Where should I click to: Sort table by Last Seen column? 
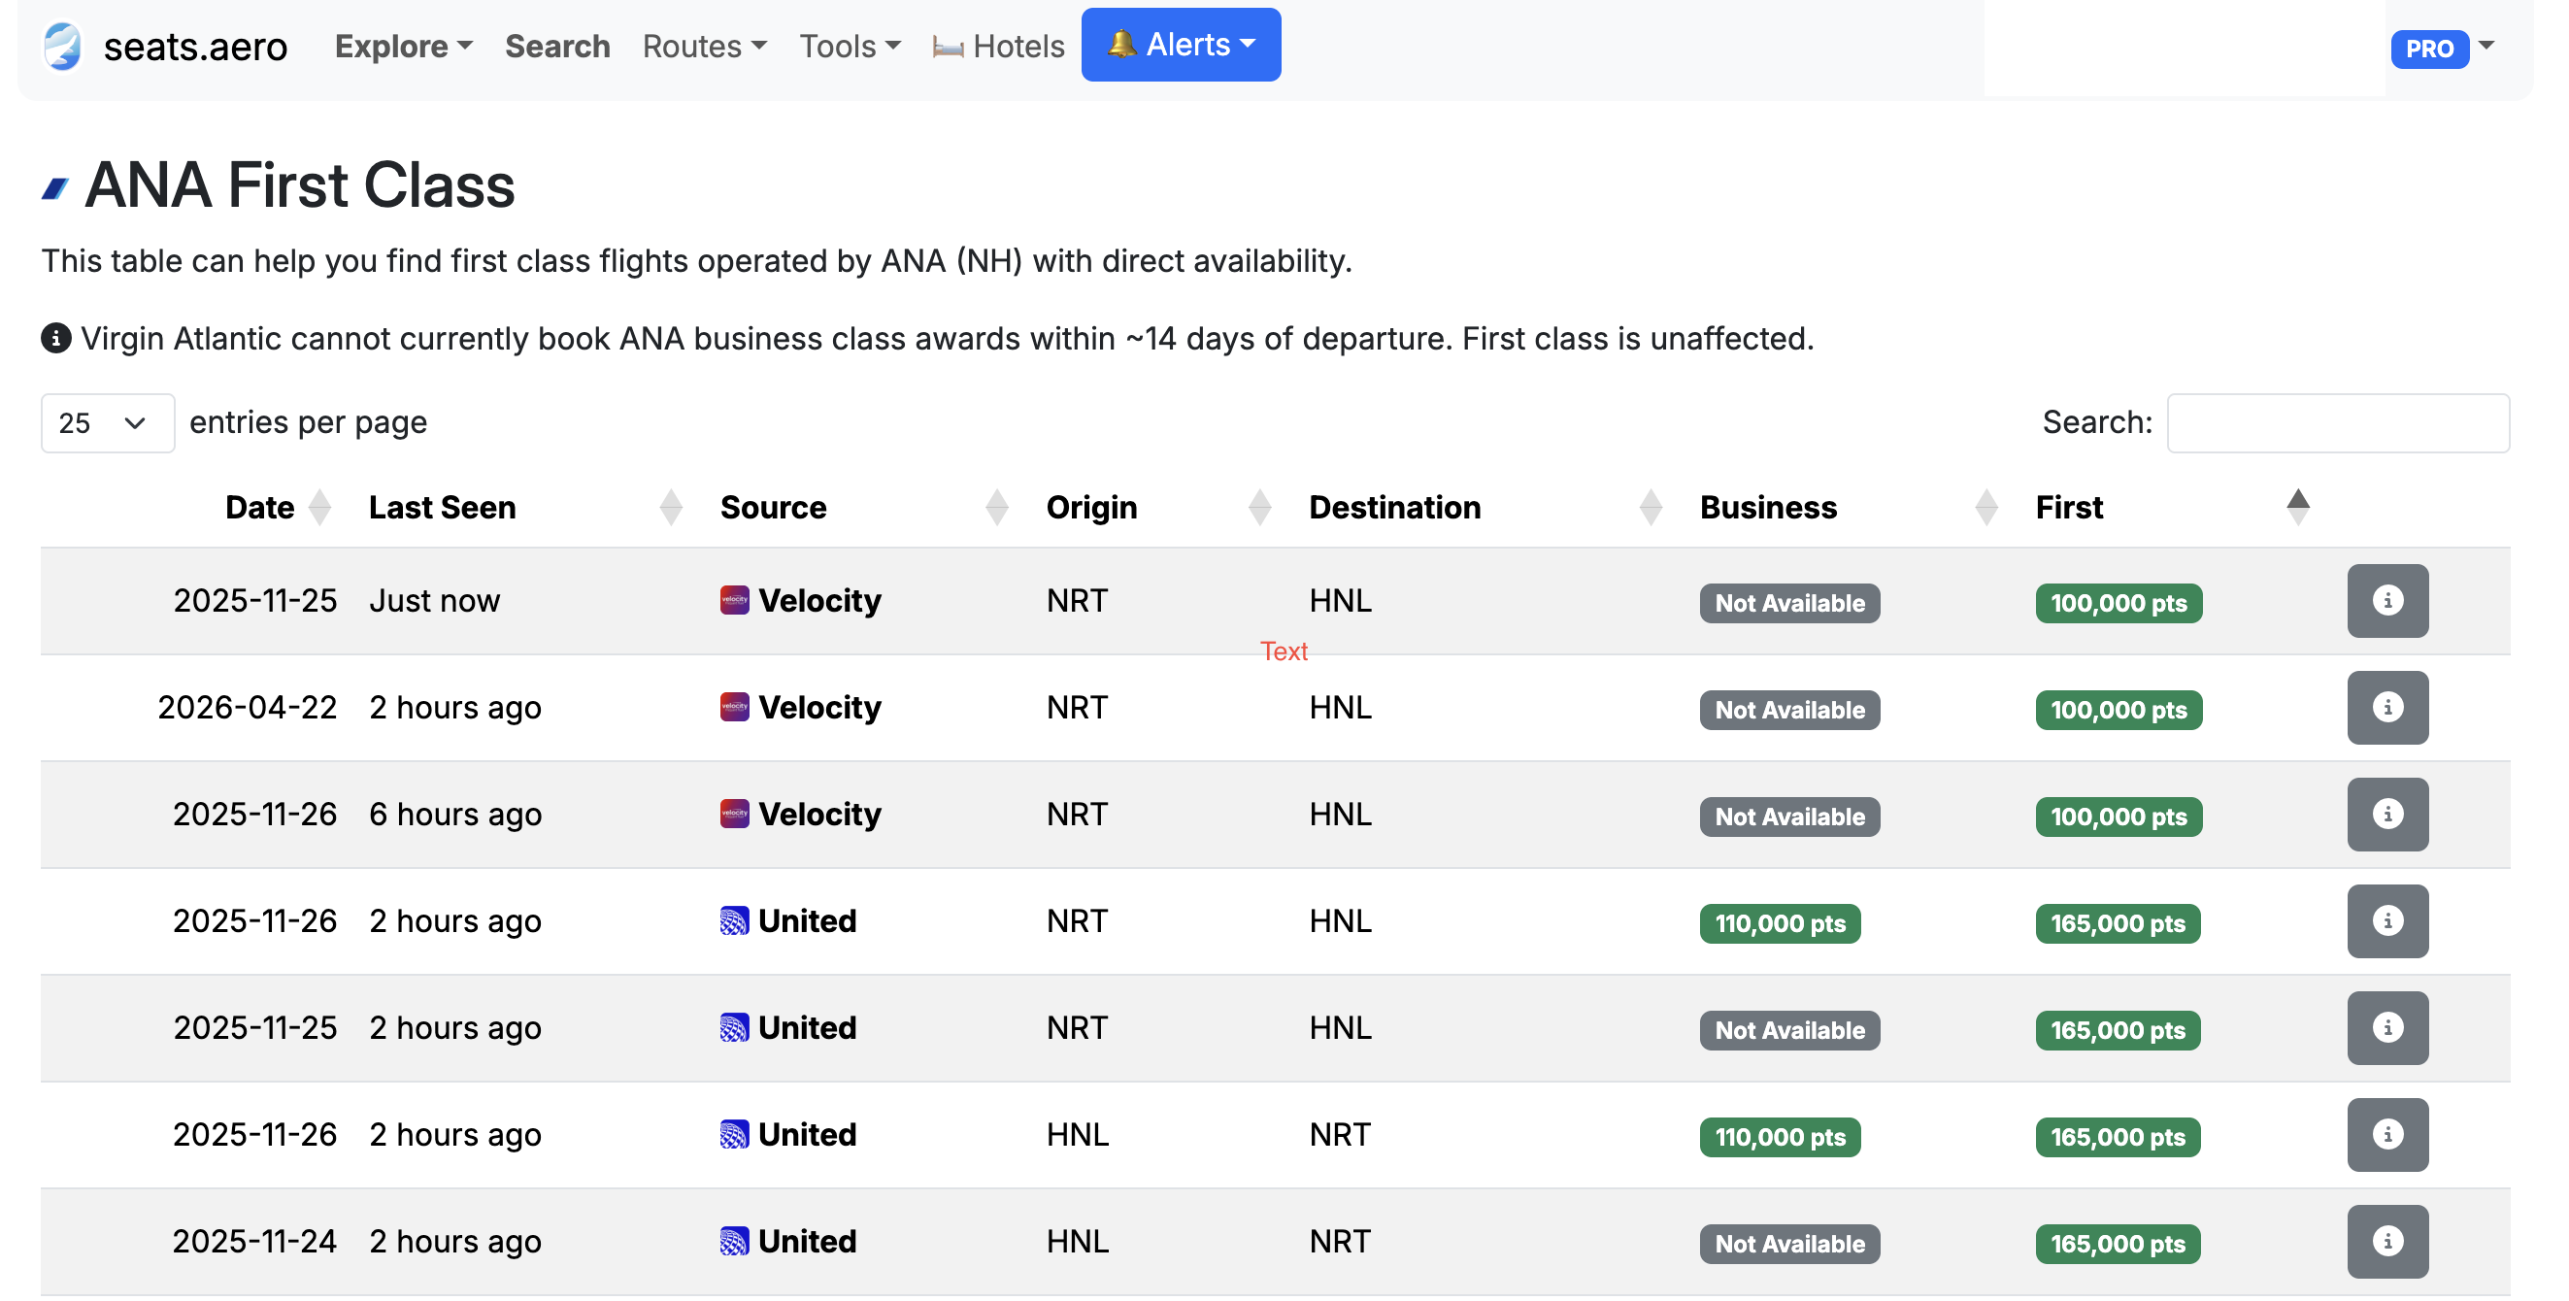[x=671, y=508]
